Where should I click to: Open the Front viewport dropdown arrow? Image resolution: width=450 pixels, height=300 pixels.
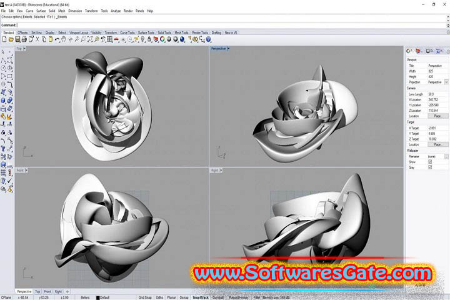[26, 170]
